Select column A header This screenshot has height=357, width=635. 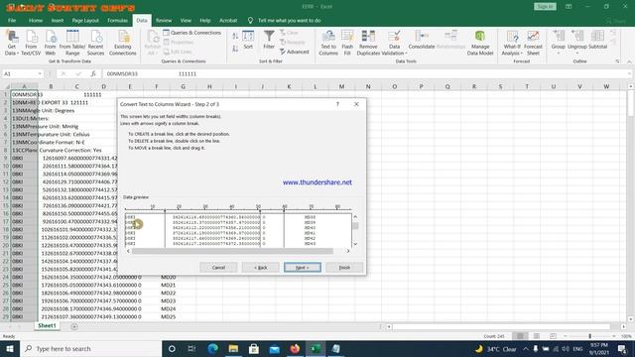(24, 86)
